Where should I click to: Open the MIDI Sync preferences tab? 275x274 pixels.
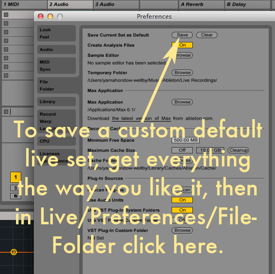pos(57,66)
